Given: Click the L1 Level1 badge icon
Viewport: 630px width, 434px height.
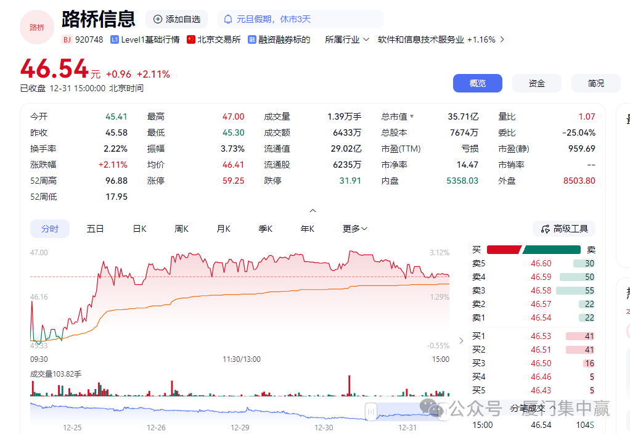Looking at the screenshot, I should point(115,40).
